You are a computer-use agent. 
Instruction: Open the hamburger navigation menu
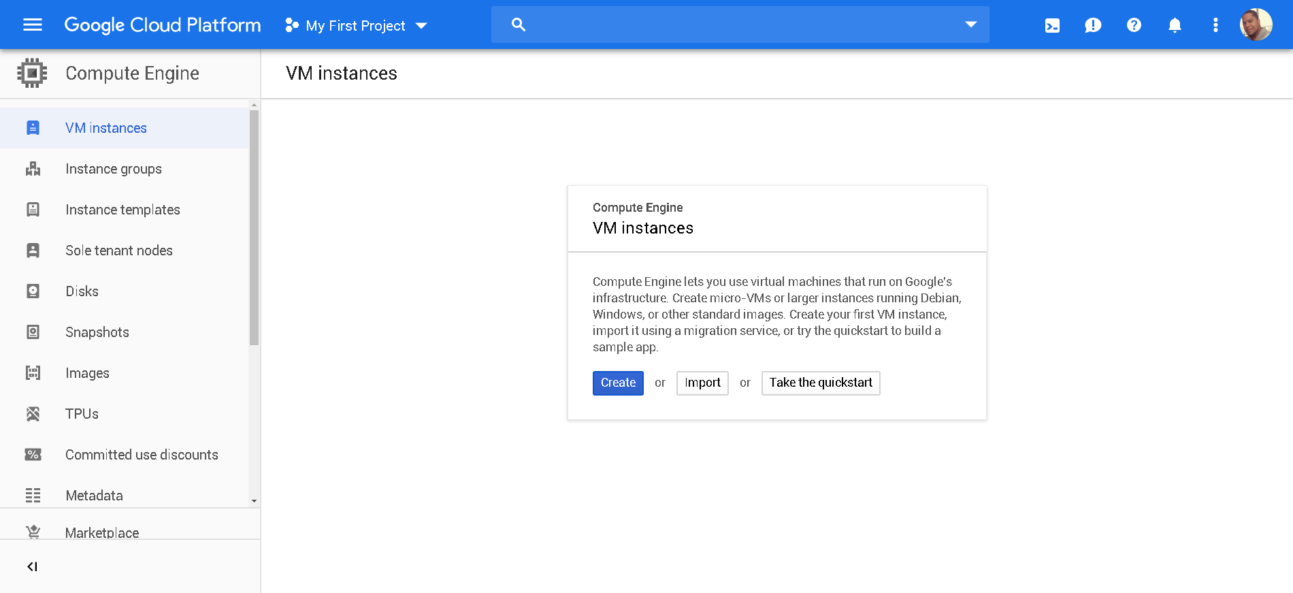pos(33,25)
